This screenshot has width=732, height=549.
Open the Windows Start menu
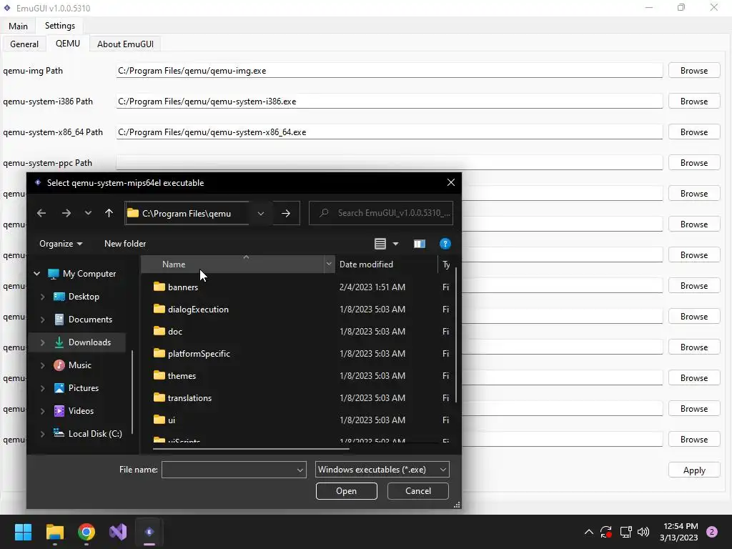tap(23, 532)
